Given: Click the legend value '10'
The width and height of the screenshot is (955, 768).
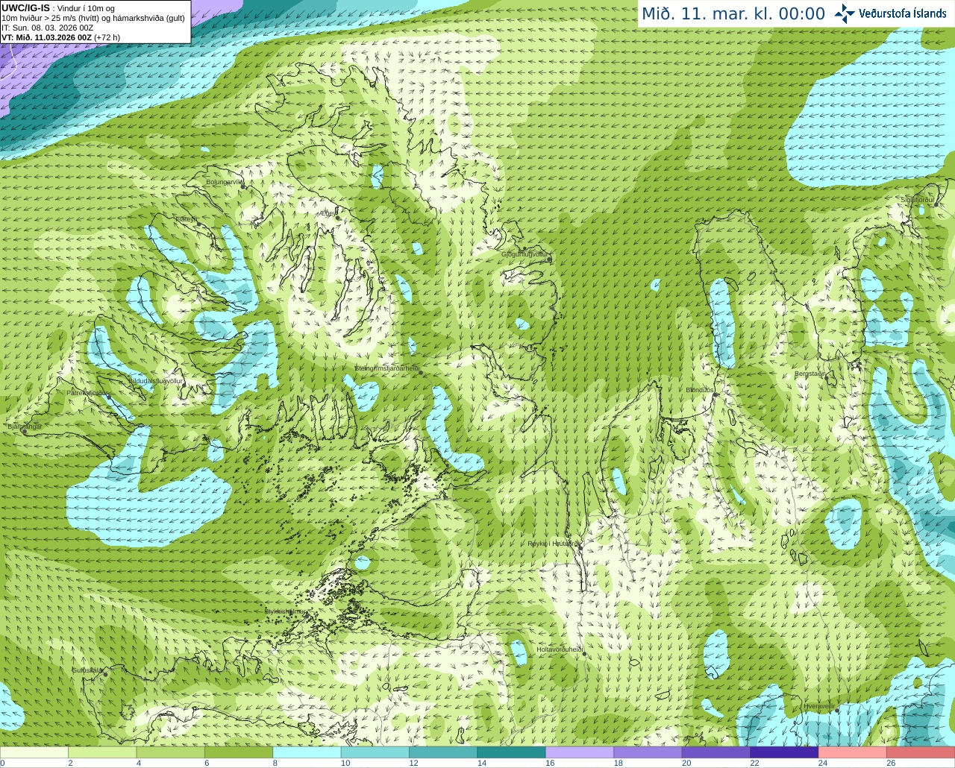Looking at the screenshot, I should pyautogui.click(x=345, y=763).
